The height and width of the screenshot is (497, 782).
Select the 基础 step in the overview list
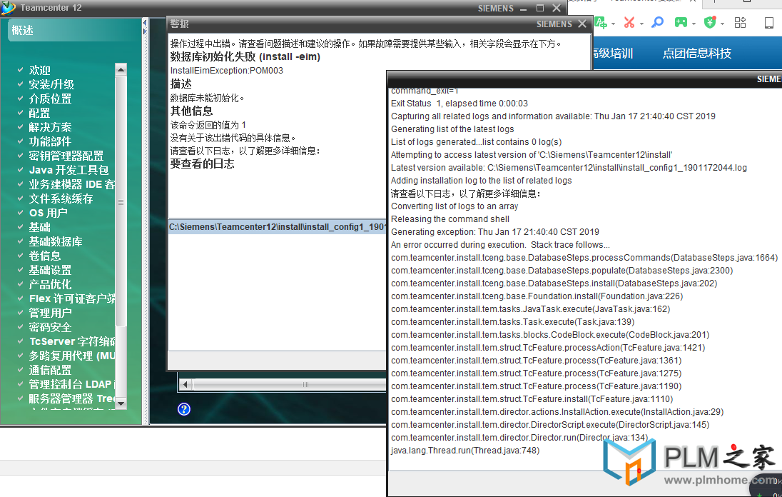click(39, 228)
